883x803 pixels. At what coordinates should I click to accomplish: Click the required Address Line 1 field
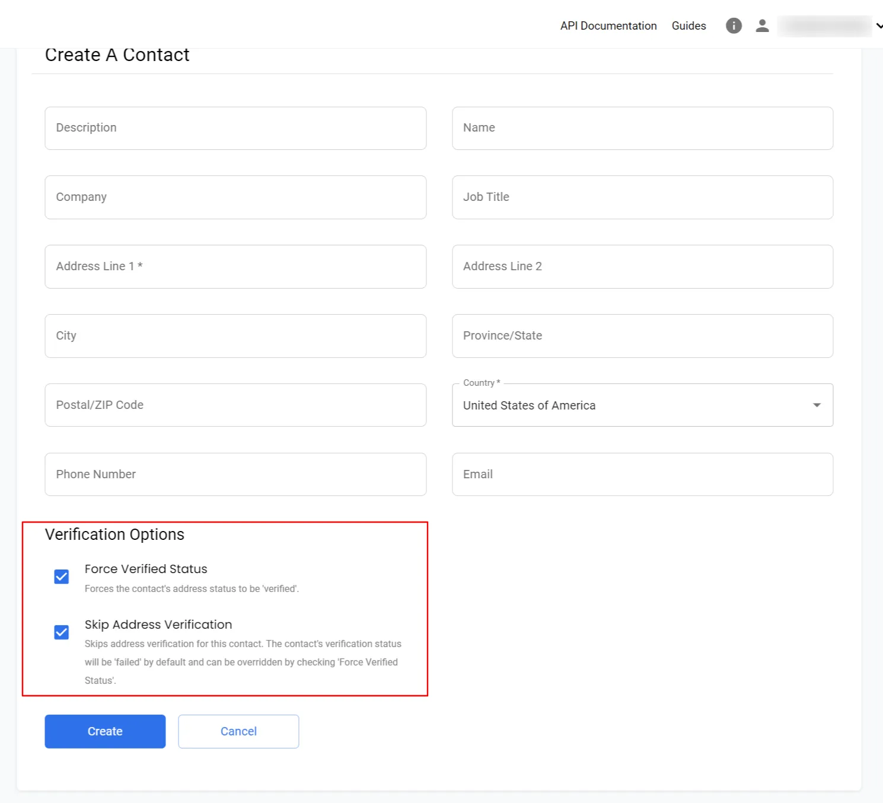tap(235, 267)
